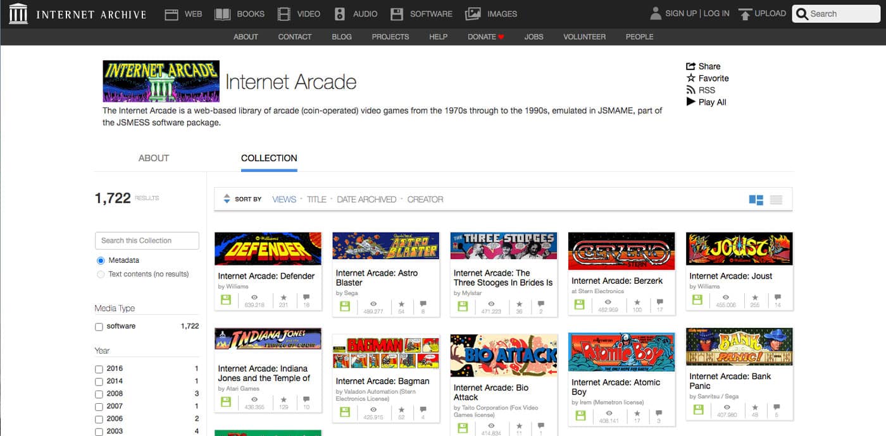
Task: Check the 2003 year filter
Action: click(x=99, y=432)
